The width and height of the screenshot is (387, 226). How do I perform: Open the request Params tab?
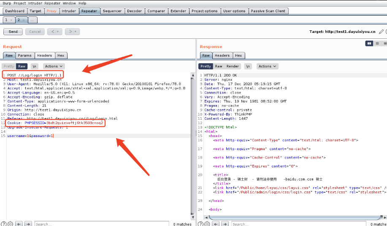pyautogui.click(x=24, y=56)
